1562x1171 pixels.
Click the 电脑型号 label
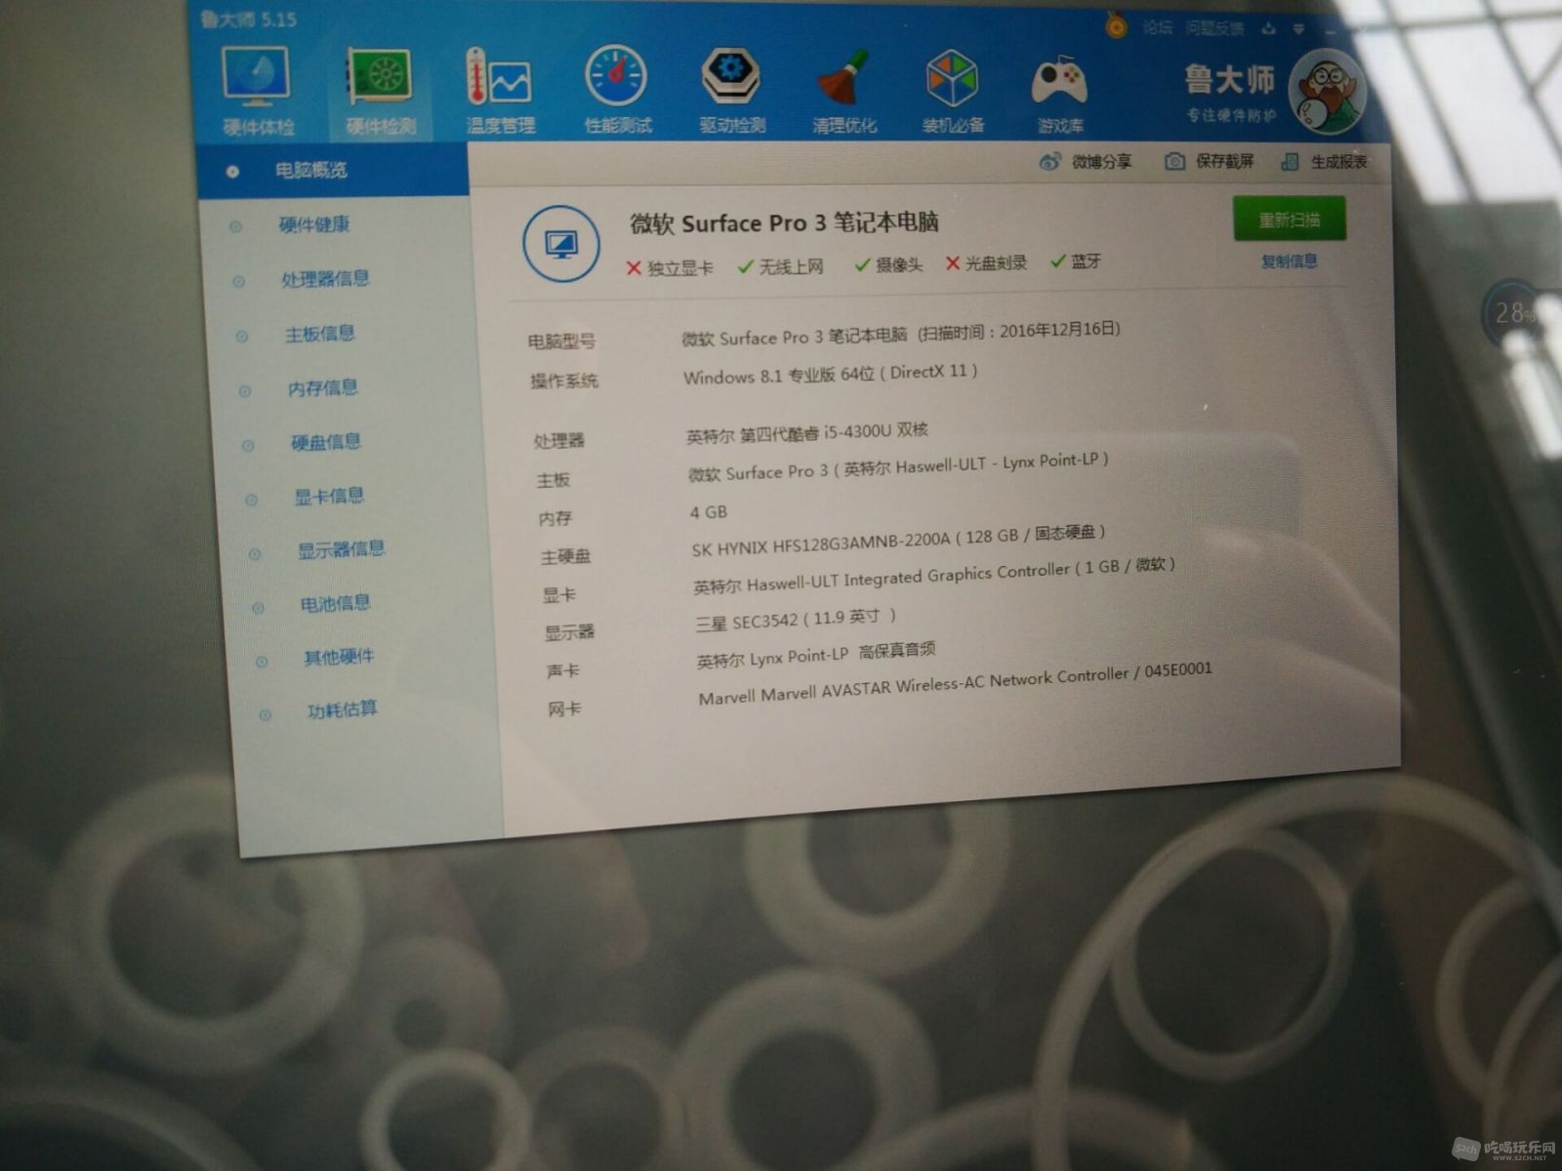pos(561,342)
